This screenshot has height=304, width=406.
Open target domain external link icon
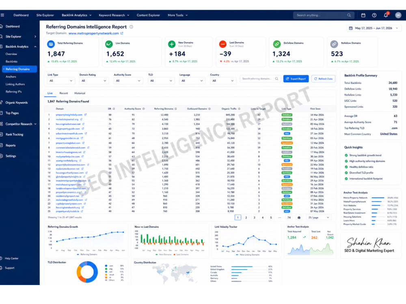click(x=122, y=33)
